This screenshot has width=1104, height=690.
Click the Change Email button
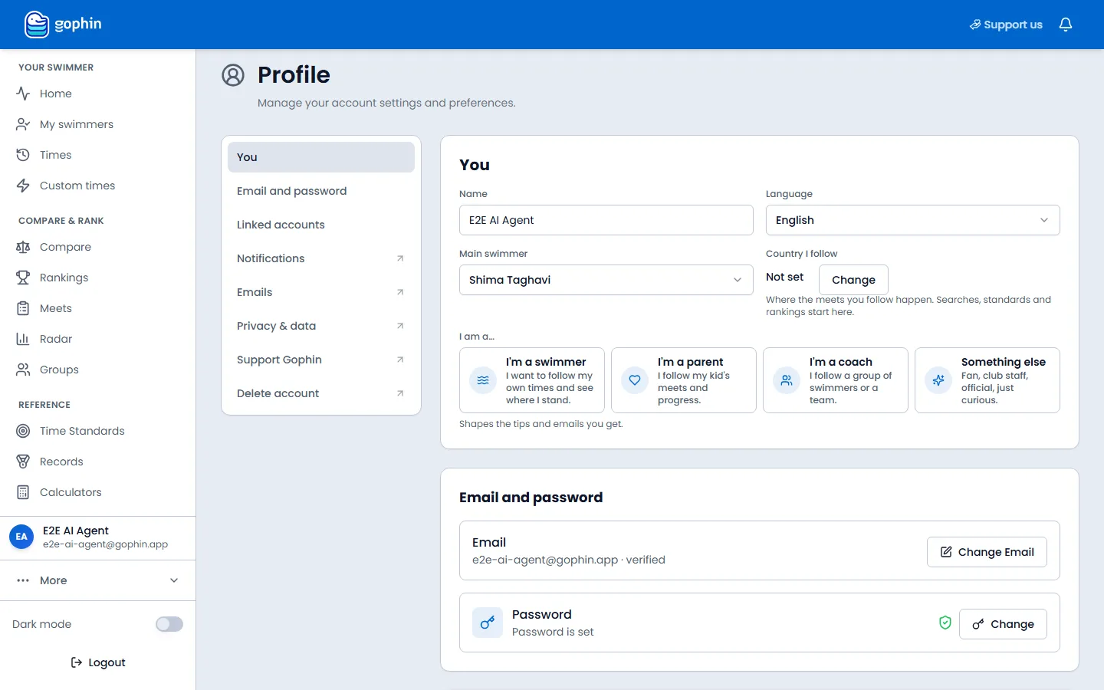[x=987, y=552]
